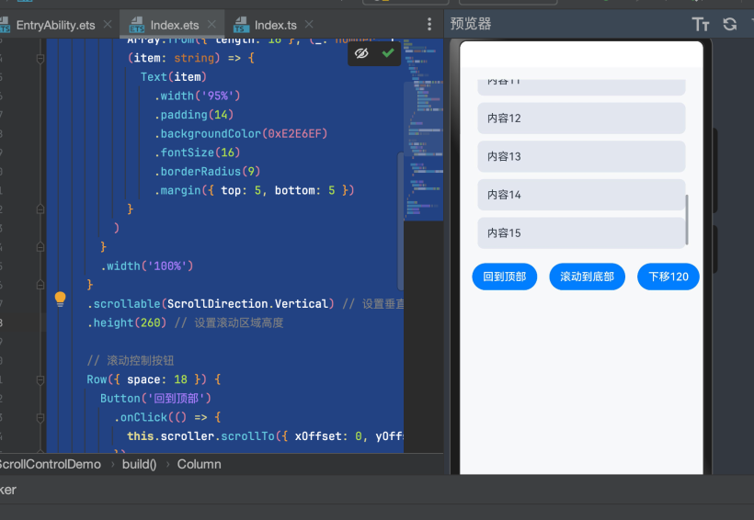
Task: Click the preview list scrollbar thumb
Action: coord(687,220)
